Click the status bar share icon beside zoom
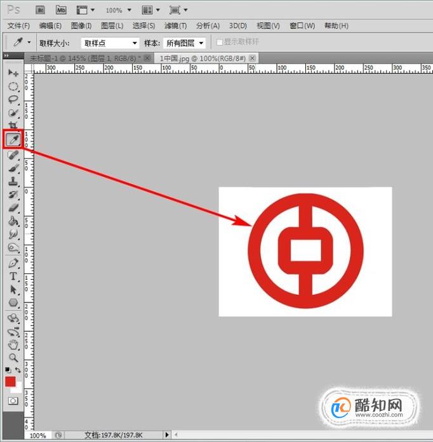Screen dimensions: 433x442 (58, 435)
